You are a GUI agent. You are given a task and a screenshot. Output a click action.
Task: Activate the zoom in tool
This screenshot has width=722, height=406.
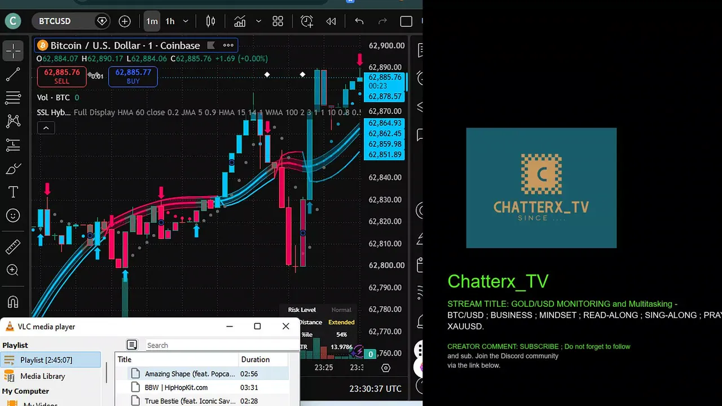(x=13, y=271)
